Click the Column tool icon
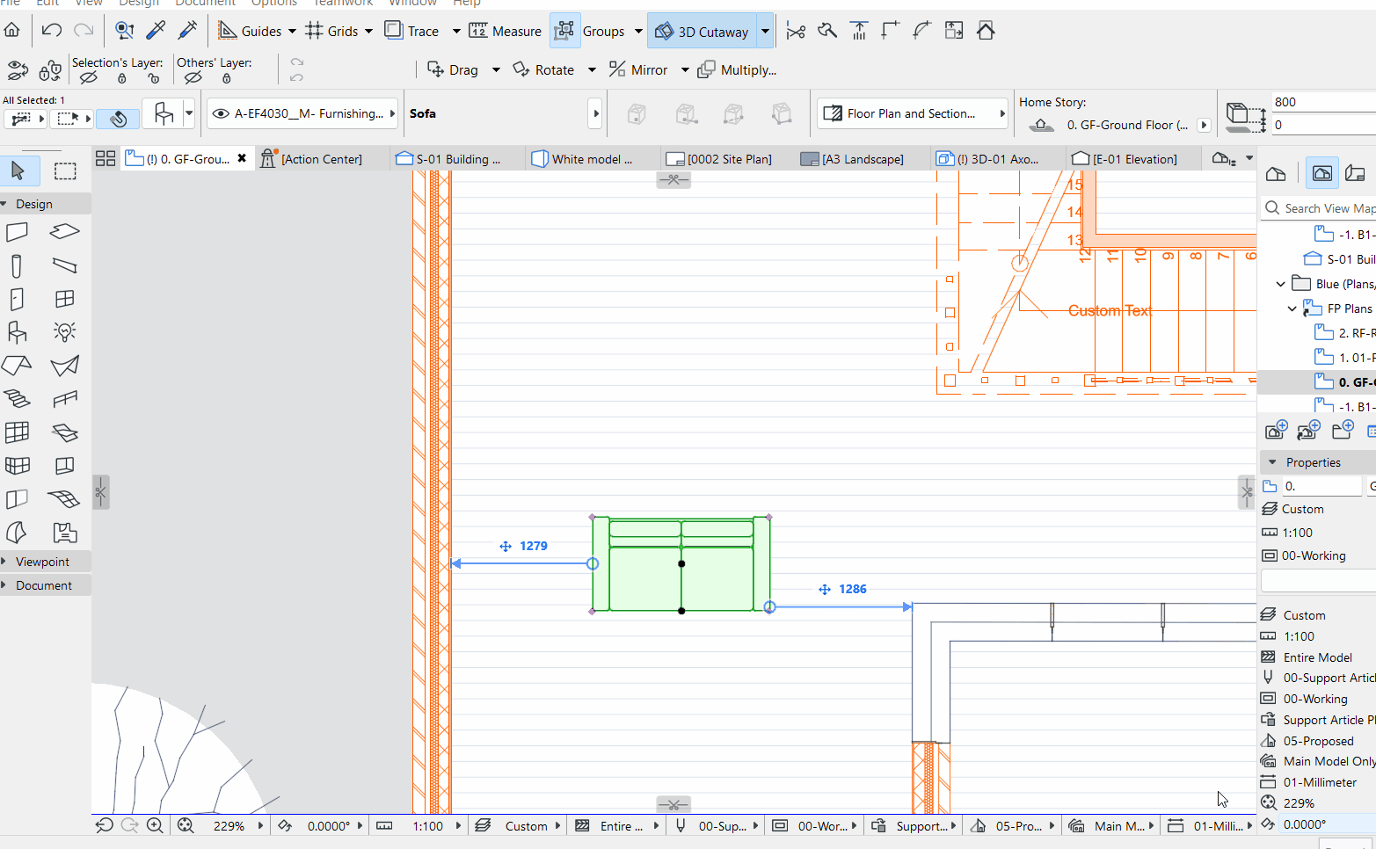Screen dimensions: 1376x849 click(17, 265)
